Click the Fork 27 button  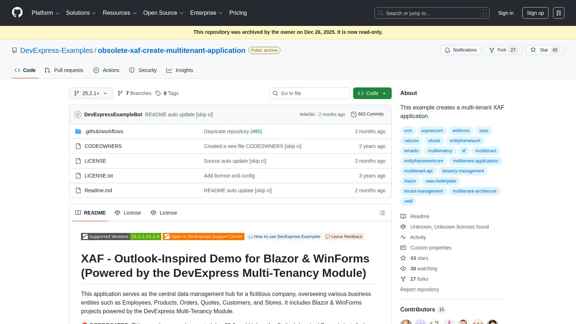[503, 50]
